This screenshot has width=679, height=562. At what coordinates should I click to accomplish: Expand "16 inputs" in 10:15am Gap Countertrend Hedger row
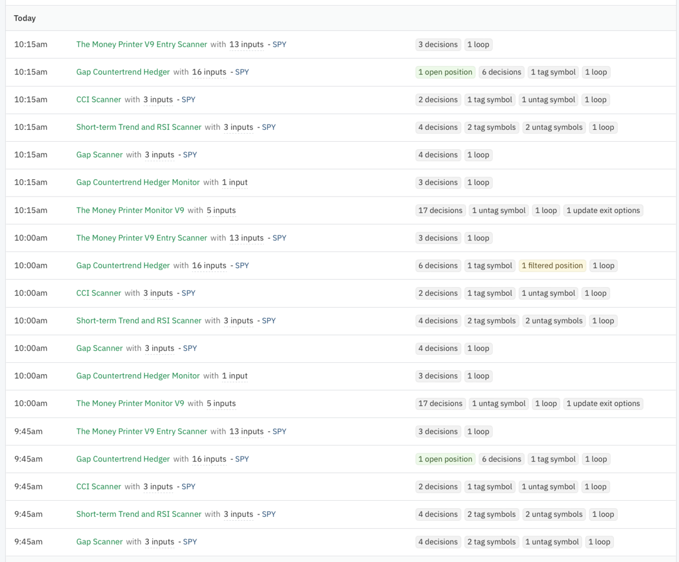[x=209, y=72]
